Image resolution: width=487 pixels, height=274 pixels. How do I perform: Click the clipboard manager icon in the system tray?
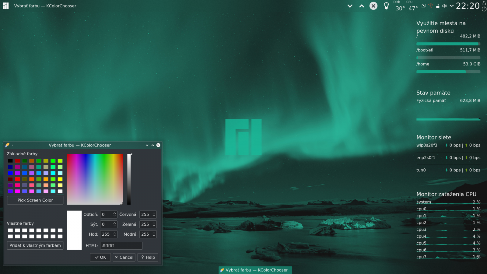(423, 6)
